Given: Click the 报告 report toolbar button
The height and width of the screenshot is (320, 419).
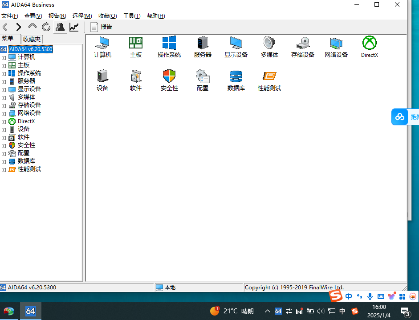Looking at the screenshot, I should click(101, 27).
